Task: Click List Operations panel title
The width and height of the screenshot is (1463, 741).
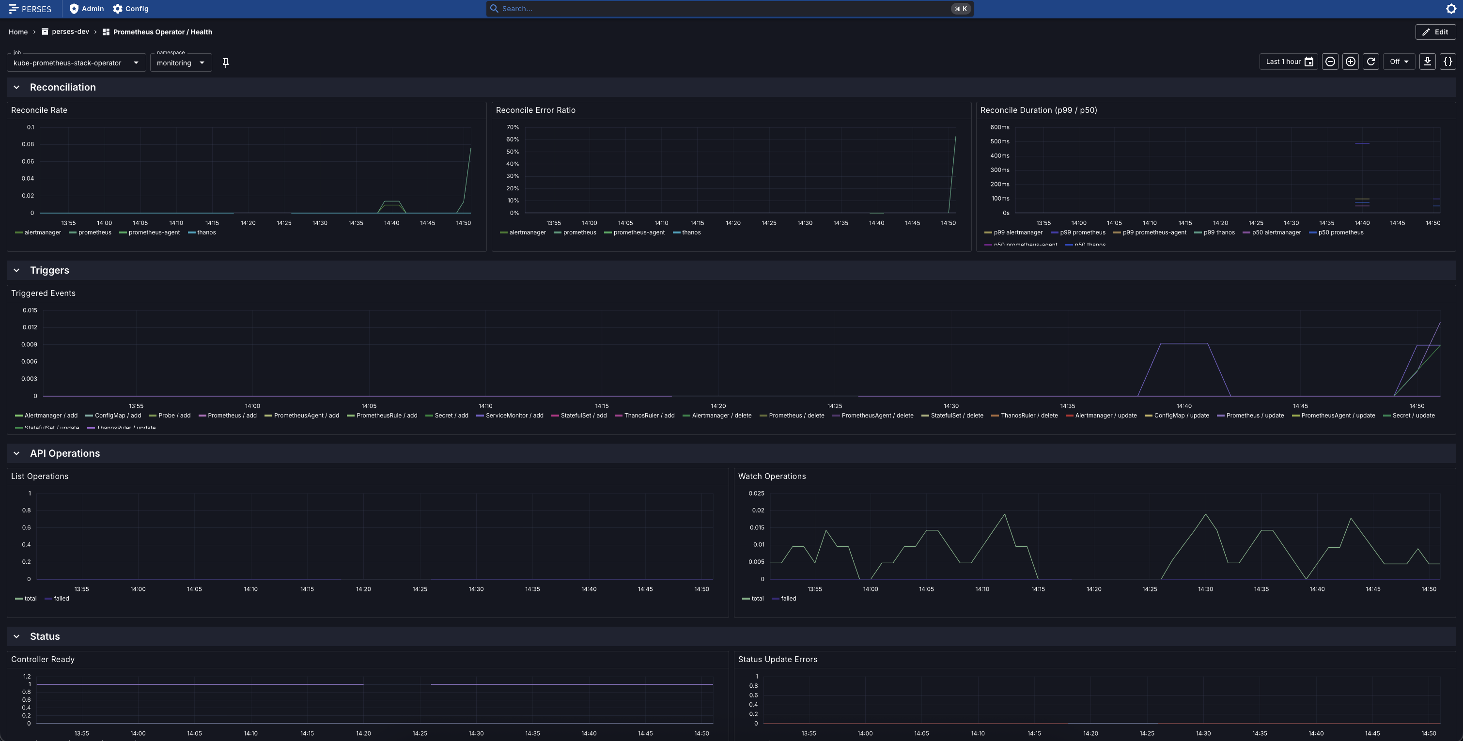Action: click(x=40, y=477)
